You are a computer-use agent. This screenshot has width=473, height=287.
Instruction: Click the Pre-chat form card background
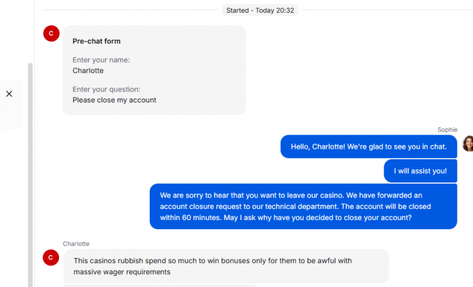point(154,70)
